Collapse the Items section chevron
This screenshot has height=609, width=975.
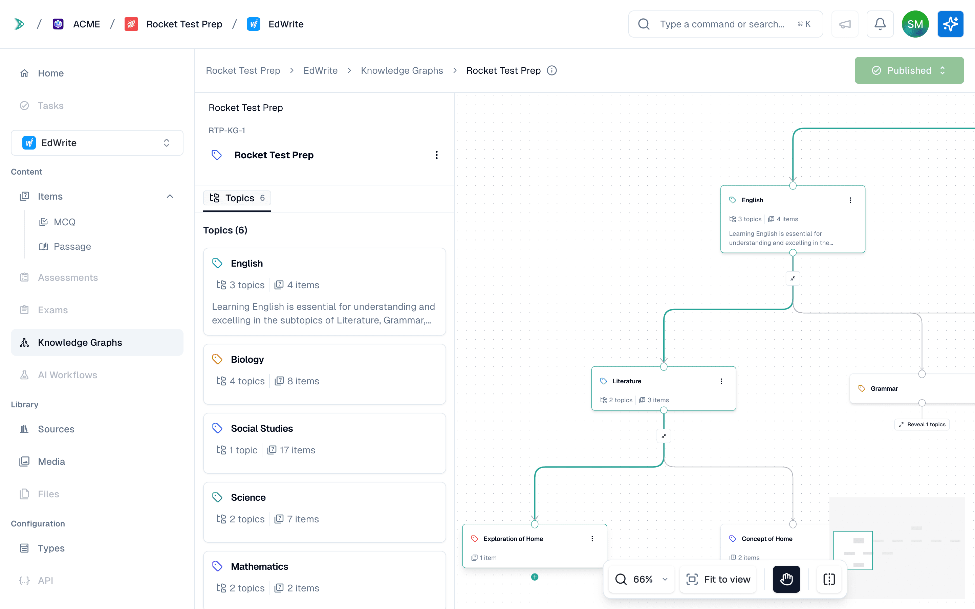170,197
